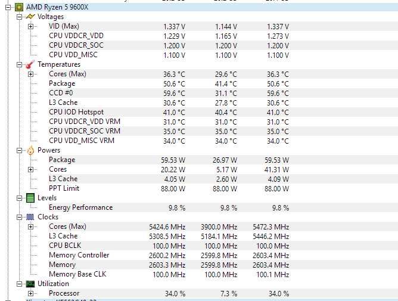Collapse the Levels section
The image size is (398, 301).
19,198
